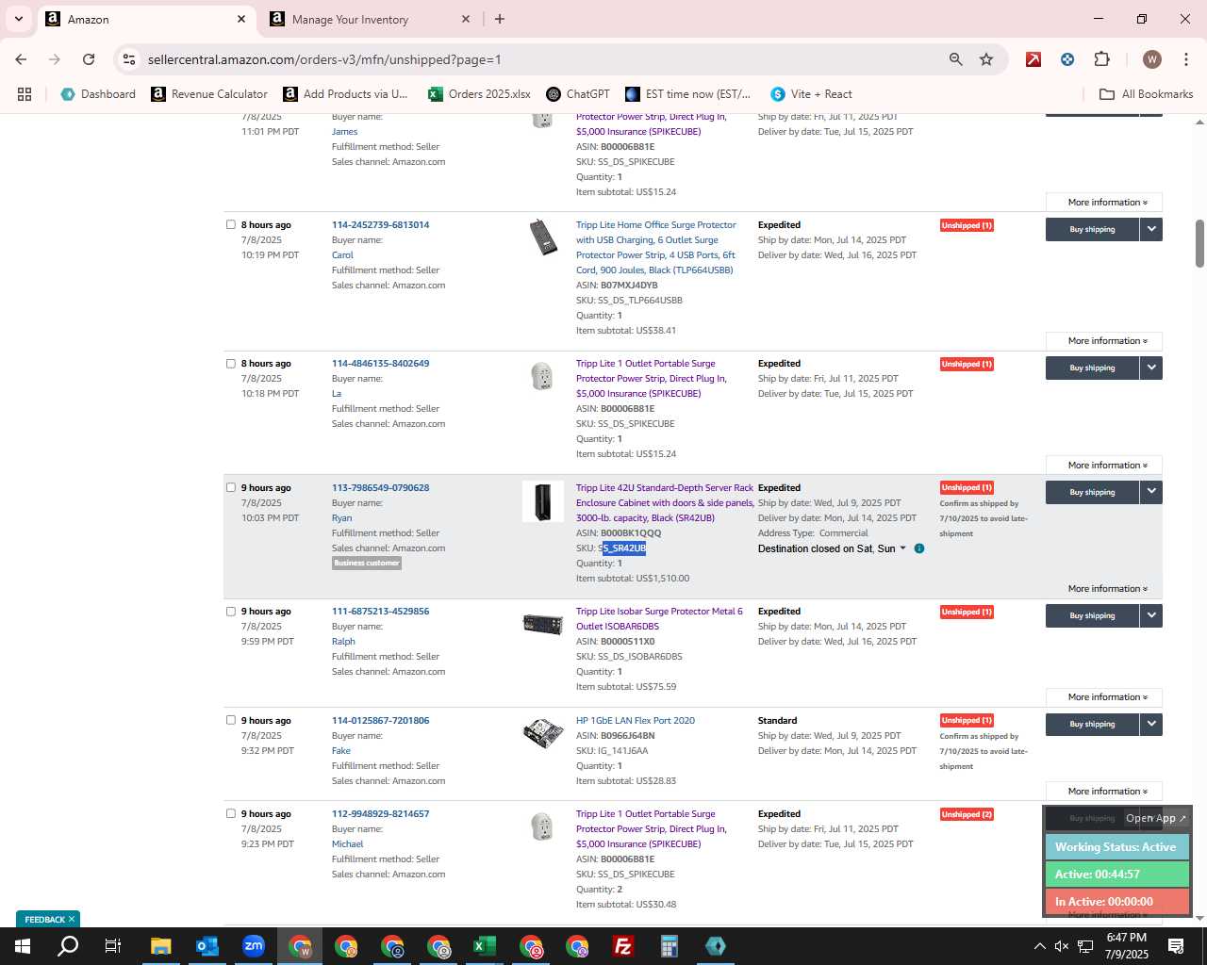
Task: Click the browser back arrow
Action: (21, 59)
